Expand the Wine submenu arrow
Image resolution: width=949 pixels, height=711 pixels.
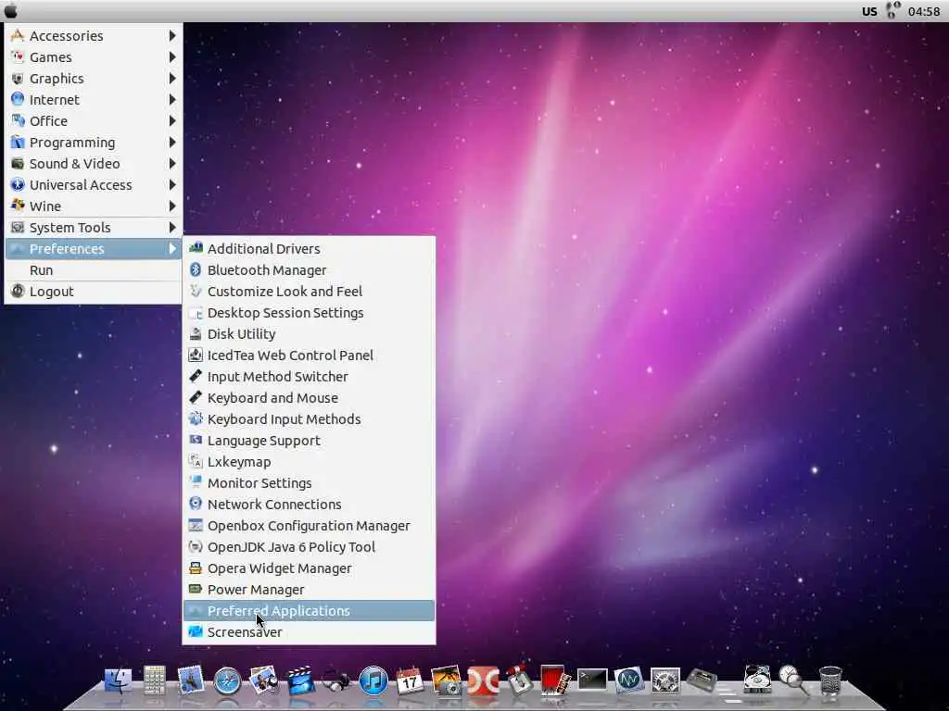point(172,206)
